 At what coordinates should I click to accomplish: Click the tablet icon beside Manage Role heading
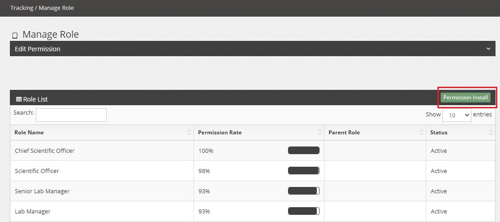coord(15,36)
